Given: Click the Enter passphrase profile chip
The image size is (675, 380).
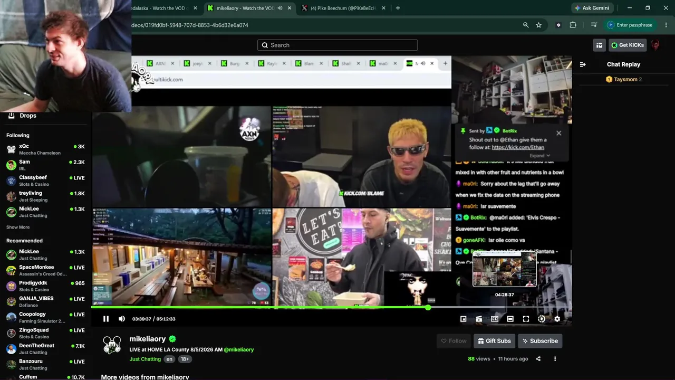Looking at the screenshot, I should pos(630,25).
